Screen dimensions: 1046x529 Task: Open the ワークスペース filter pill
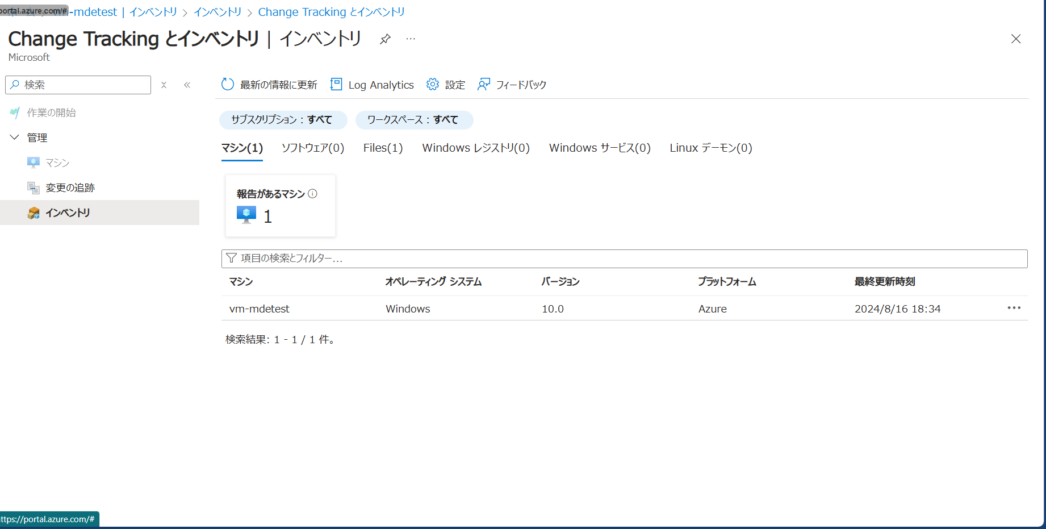point(413,120)
